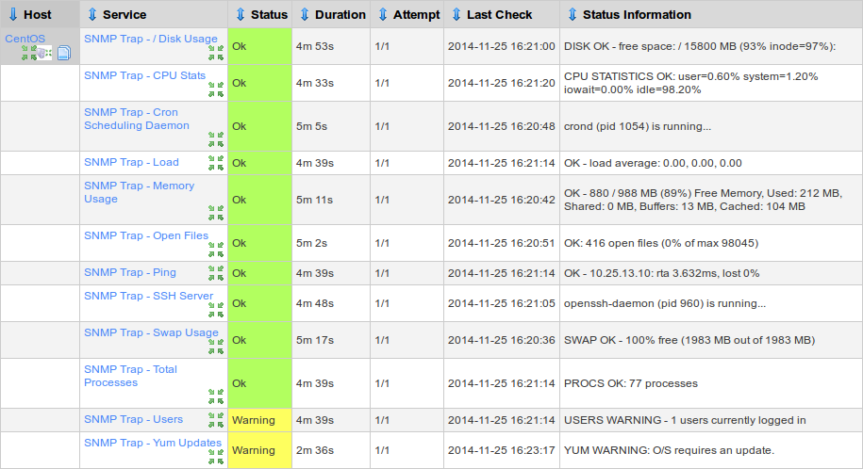Screen dimensions: 863x469
Task: Click last check time '2014-11-25 16:23:17'
Action: 502,450
